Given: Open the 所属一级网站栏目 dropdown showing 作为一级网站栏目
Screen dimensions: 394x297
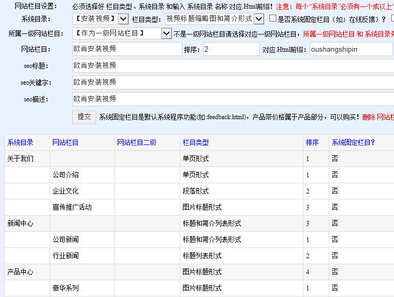Looking at the screenshot, I should [122, 33].
